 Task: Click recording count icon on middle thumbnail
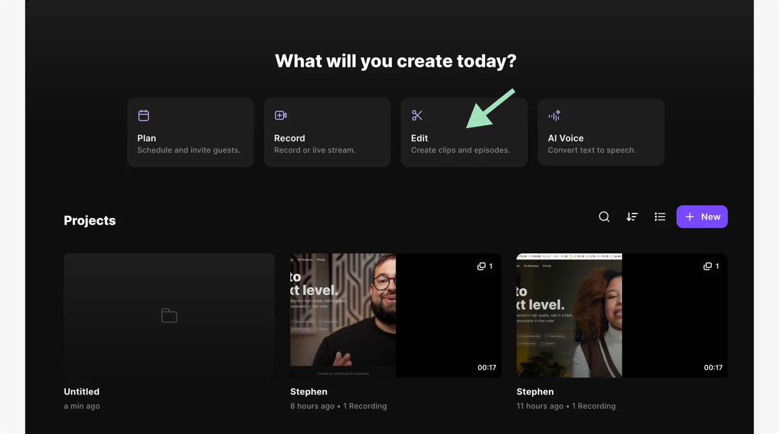[x=482, y=266]
